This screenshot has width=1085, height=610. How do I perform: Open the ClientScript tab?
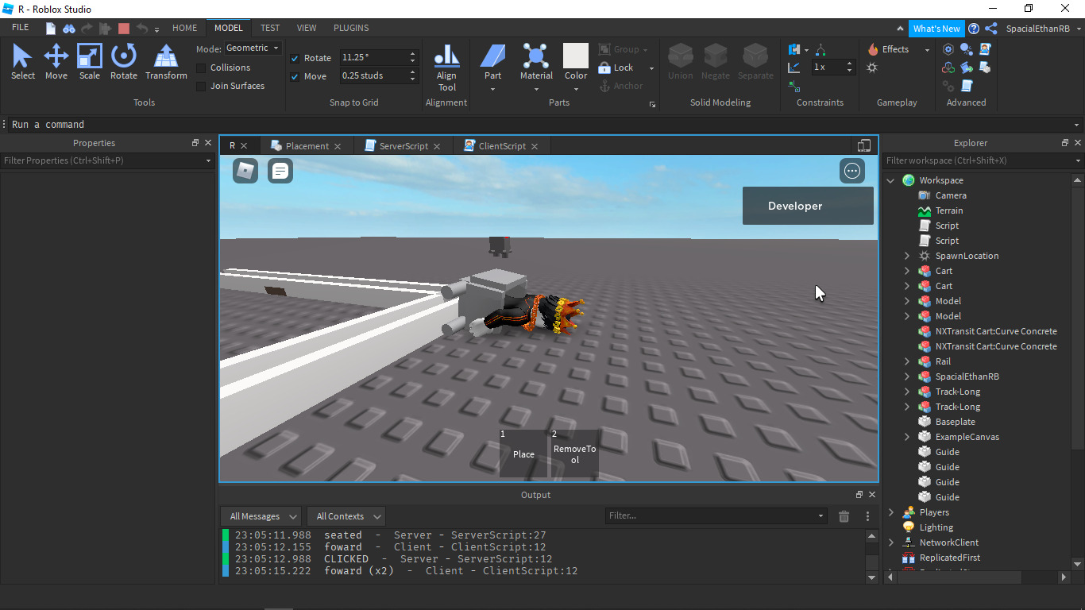pos(500,145)
